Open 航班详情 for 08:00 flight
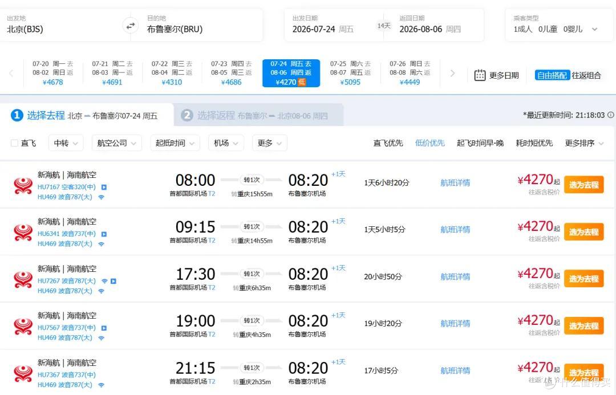 click(455, 182)
